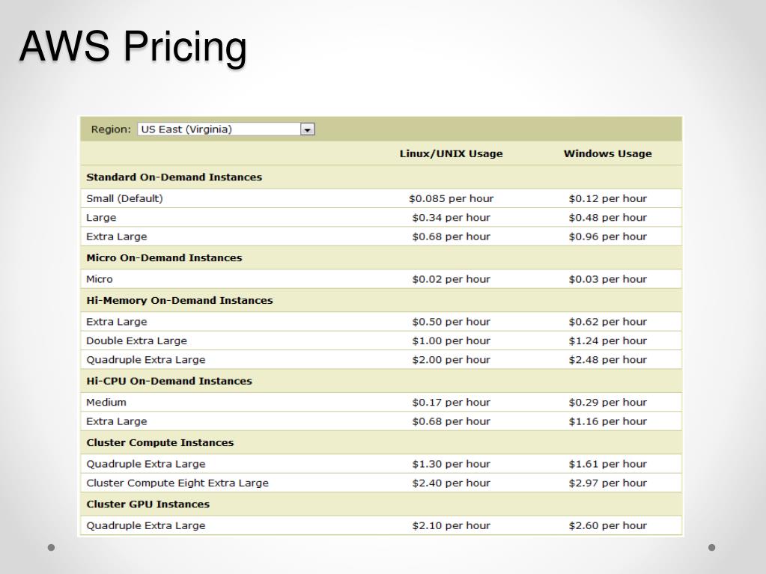
Task: Click the Windows Usage column header
Action: pyautogui.click(x=608, y=153)
